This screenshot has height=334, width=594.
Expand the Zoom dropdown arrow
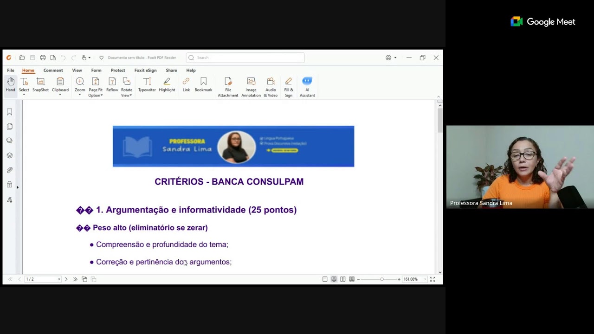pyautogui.click(x=80, y=95)
